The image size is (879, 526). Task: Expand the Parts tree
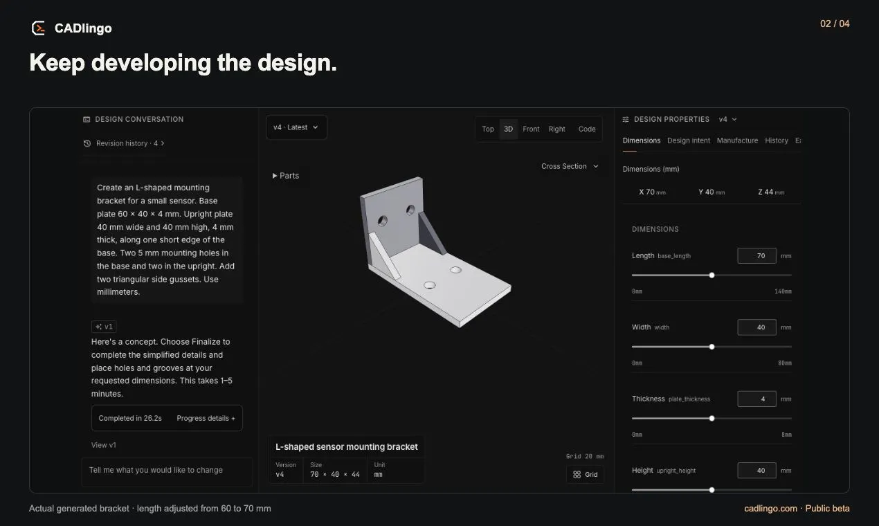pos(286,176)
